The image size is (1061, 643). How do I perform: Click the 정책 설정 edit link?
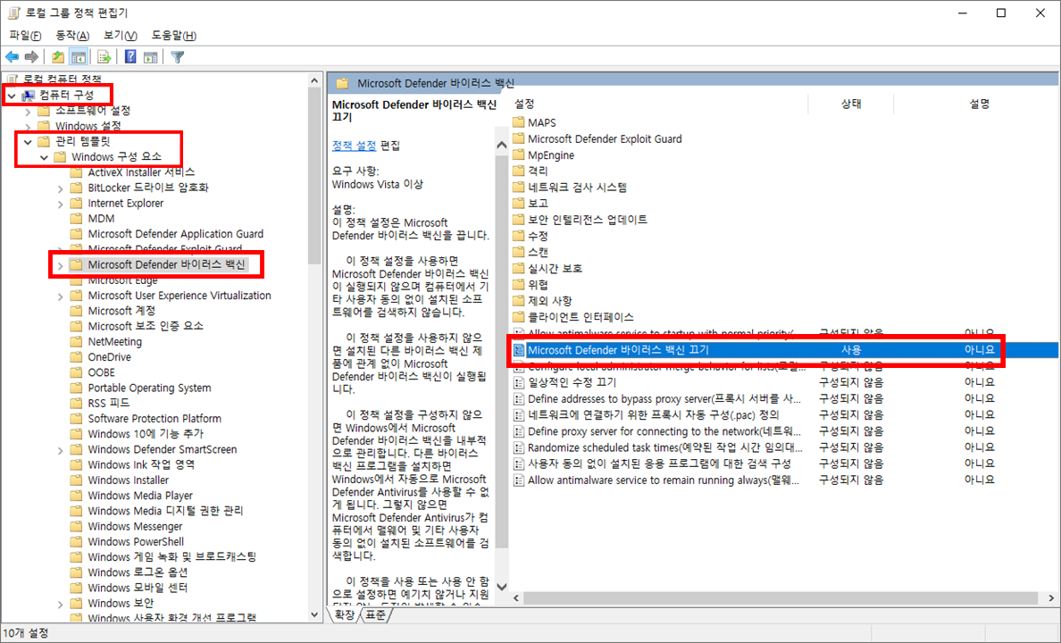click(354, 146)
